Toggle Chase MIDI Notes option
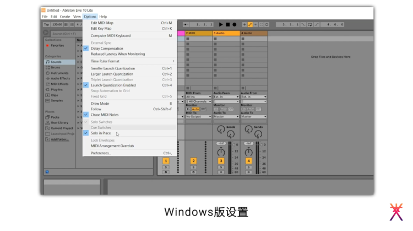The width and height of the screenshot is (413, 231). point(129,115)
